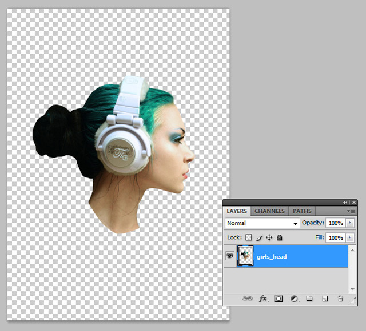The width and height of the screenshot is (366, 331).
Task: Click the Link Layers icon
Action: (x=247, y=298)
